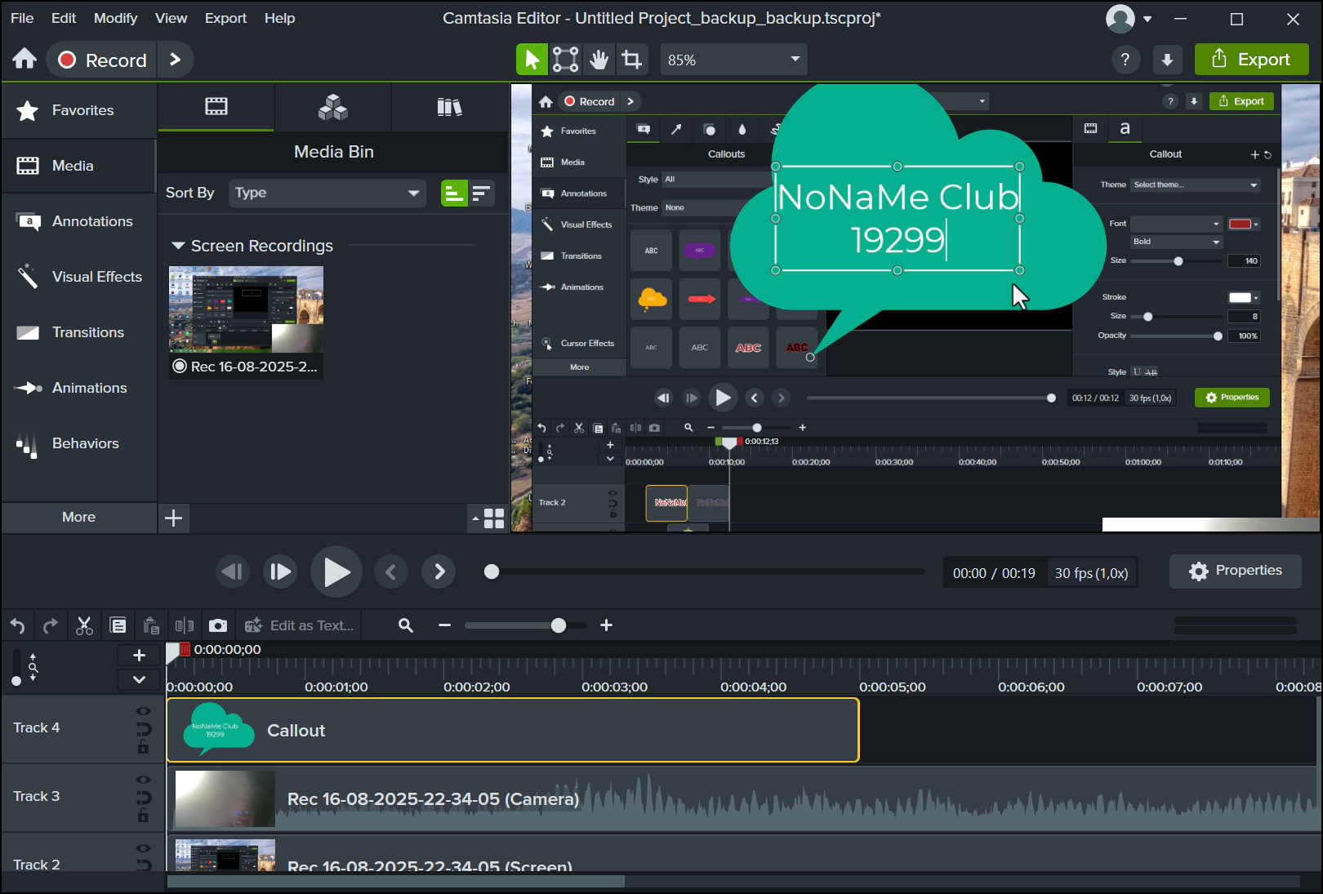Open the media bin view options
The image size is (1323, 894).
point(488,518)
